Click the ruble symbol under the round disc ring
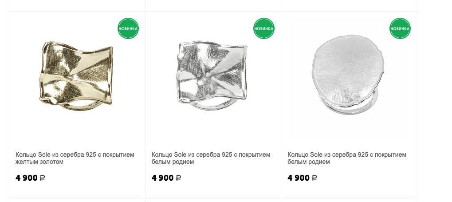Screen dimensions: 452x202 point(314,178)
